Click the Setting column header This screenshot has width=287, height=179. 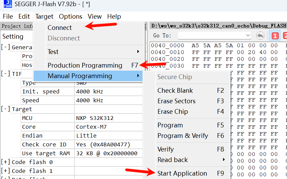13,37
